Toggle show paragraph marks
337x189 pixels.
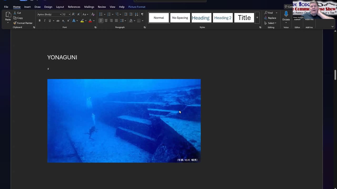[142, 14]
